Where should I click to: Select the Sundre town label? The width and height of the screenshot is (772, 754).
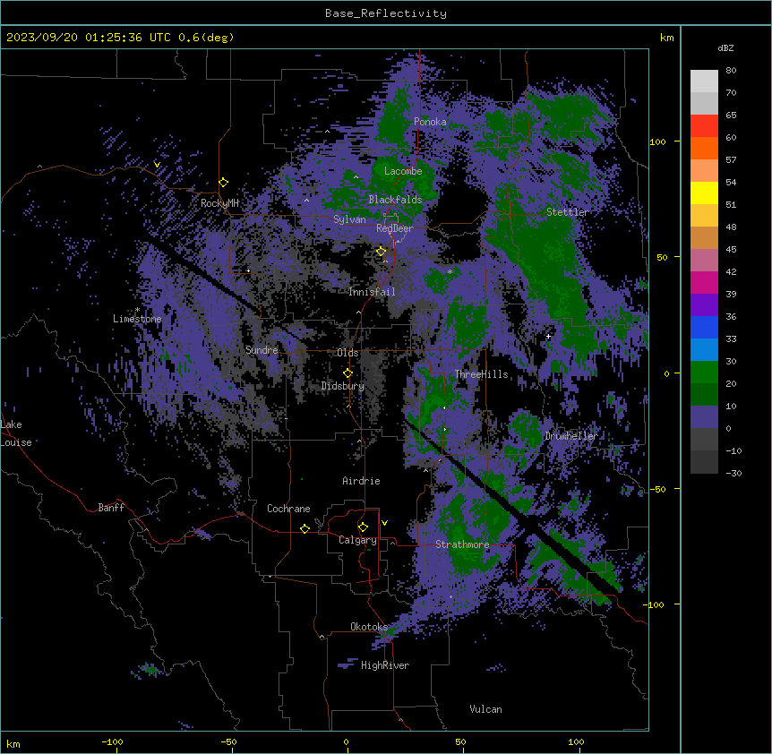click(x=262, y=350)
